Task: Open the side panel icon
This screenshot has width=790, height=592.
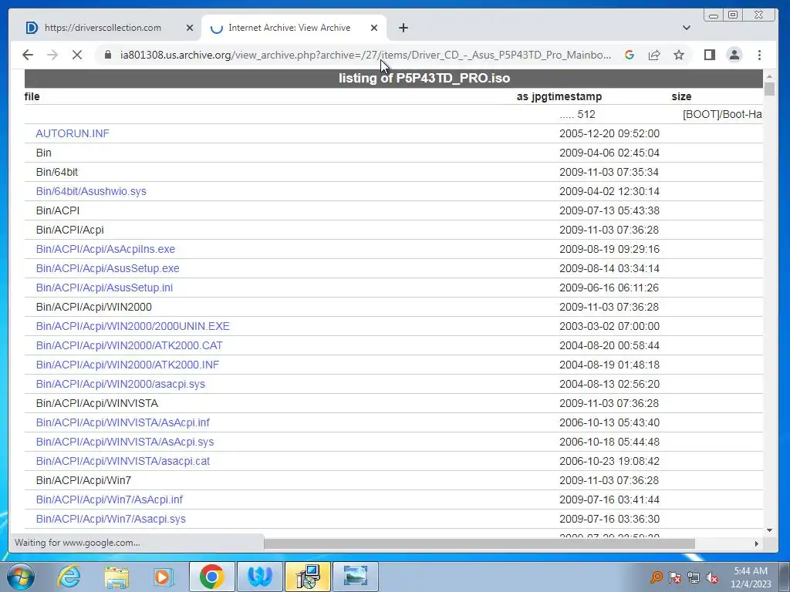Action: click(710, 55)
